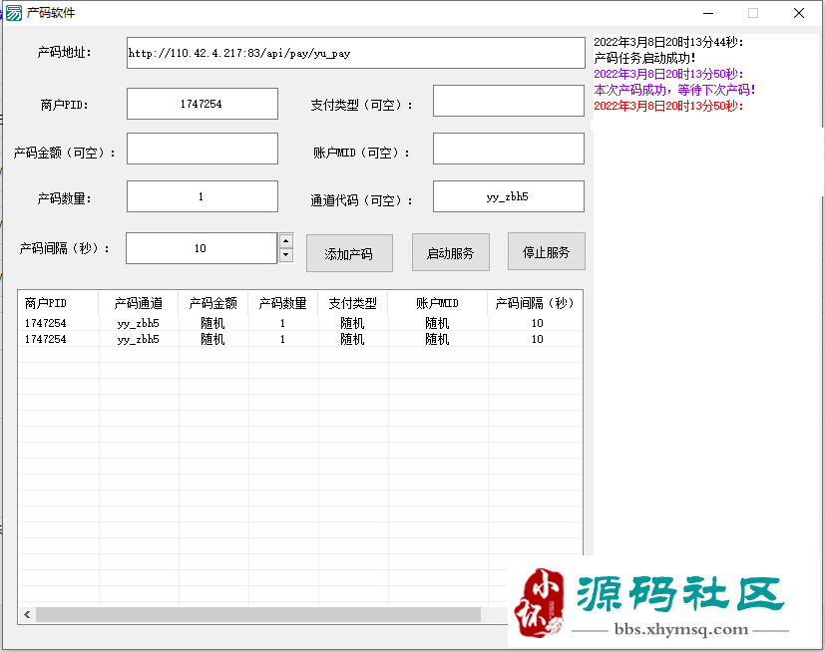Click the 产码金额 input field
This screenshot has width=825, height=652.
coord(202,149)
